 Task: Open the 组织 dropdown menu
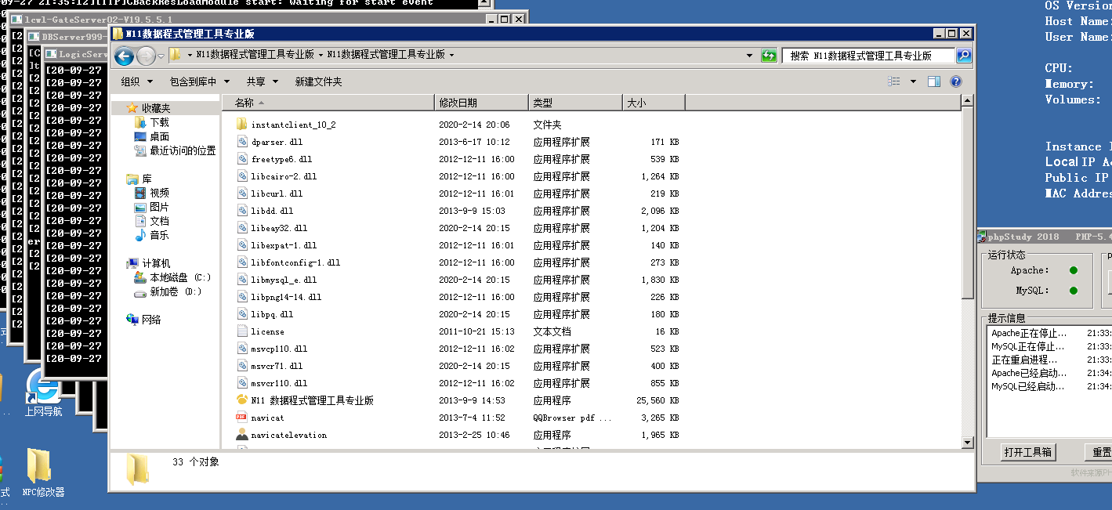(136, 81)
